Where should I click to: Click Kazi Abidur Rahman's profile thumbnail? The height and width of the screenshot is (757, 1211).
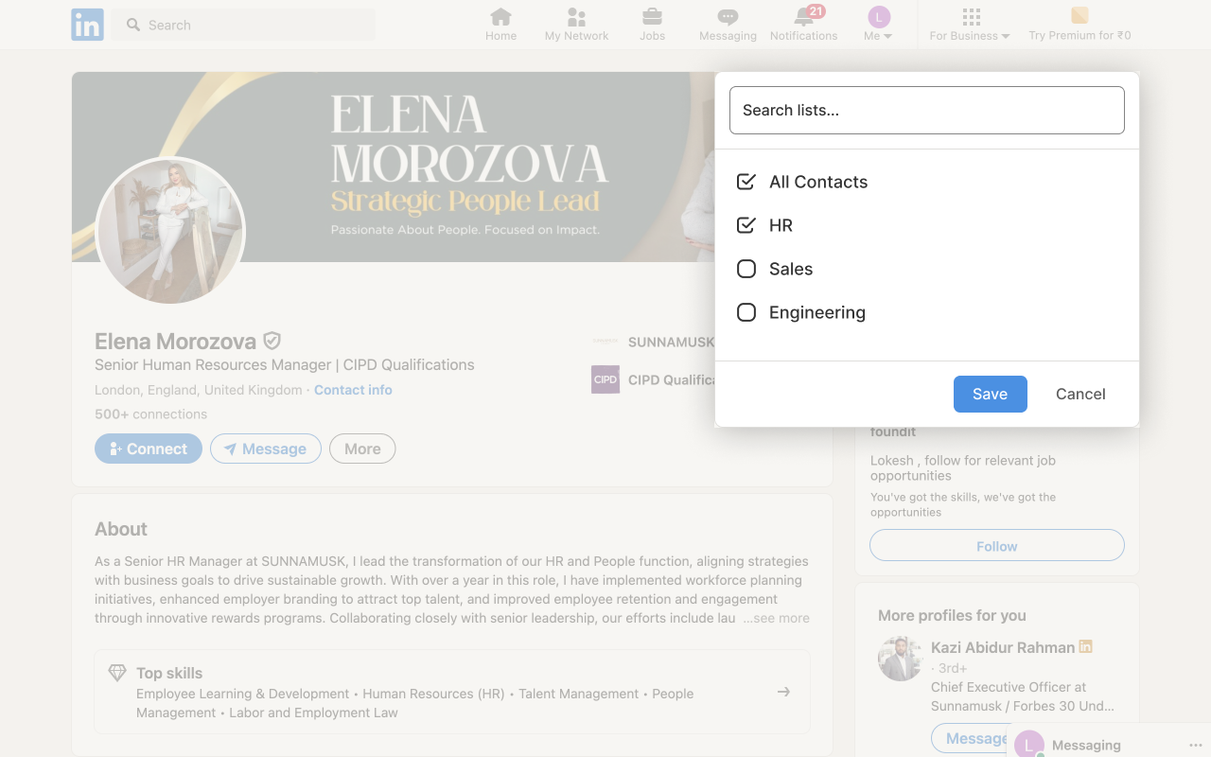click(x=900, y=660)
